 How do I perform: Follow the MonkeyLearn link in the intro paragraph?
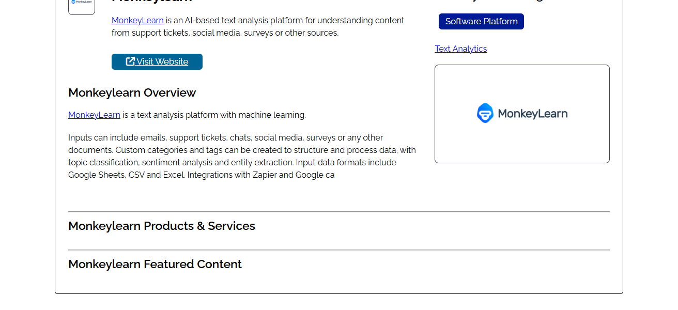[137, 20]
